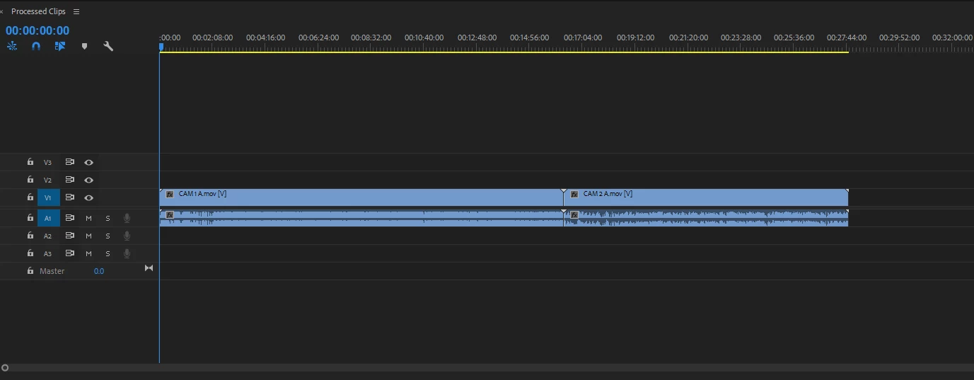This screenshot has height=380, width=974.
Task: Click the playhead timecode 00:00:00:00 field
Action: tap(37, 30)
